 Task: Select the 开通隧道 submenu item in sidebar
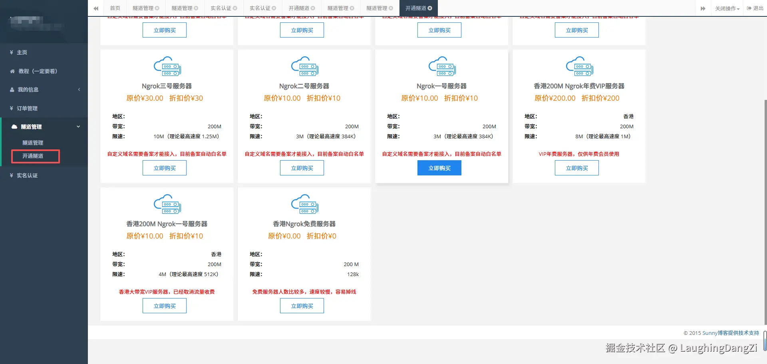coord(33,156)
